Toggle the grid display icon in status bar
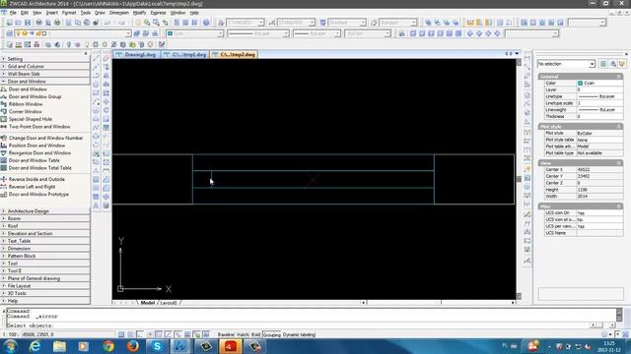The image size is (631, 354). [x=131, y=334]
